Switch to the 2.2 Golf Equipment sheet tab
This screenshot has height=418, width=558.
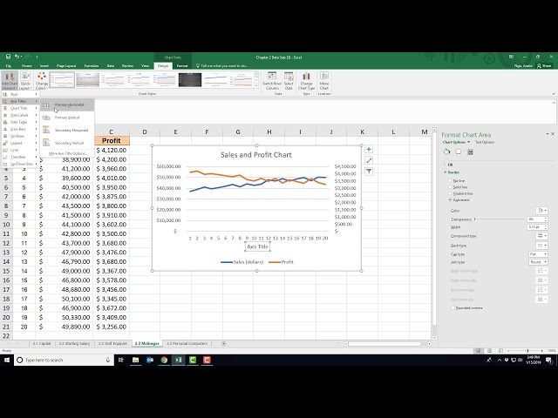coord(112,344)
